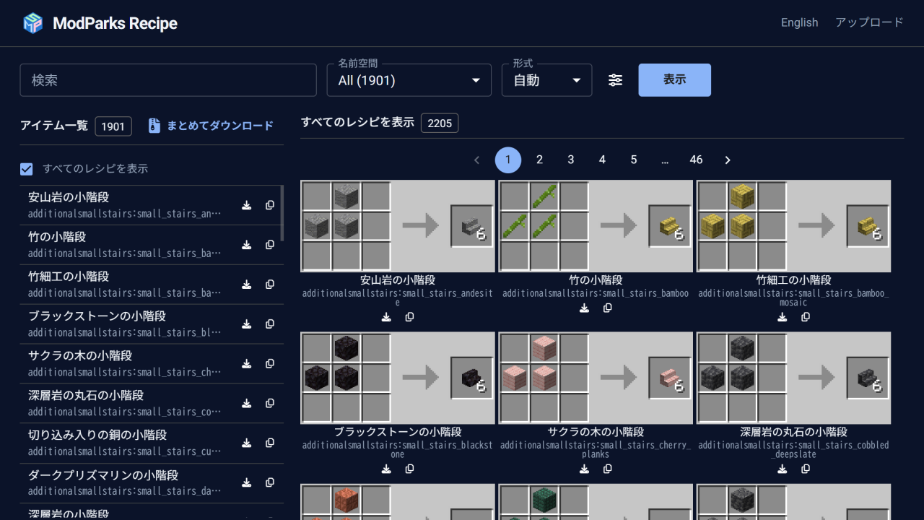Viewport: 924px width, 520px height.
Task: Click the 表示 button
Action: point(675,80)
